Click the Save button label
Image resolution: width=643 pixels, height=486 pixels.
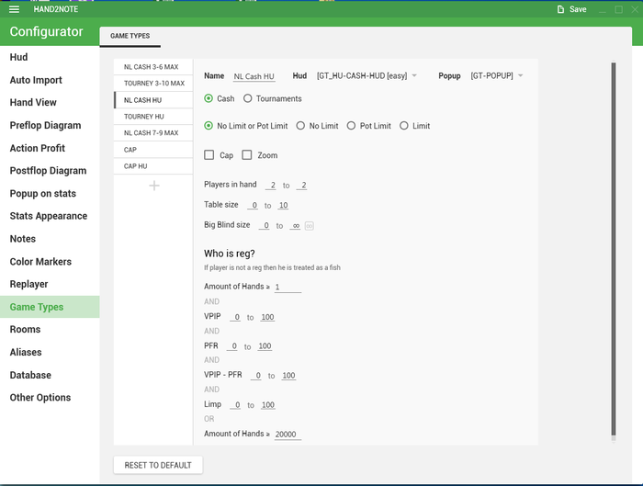pos(578,9)
